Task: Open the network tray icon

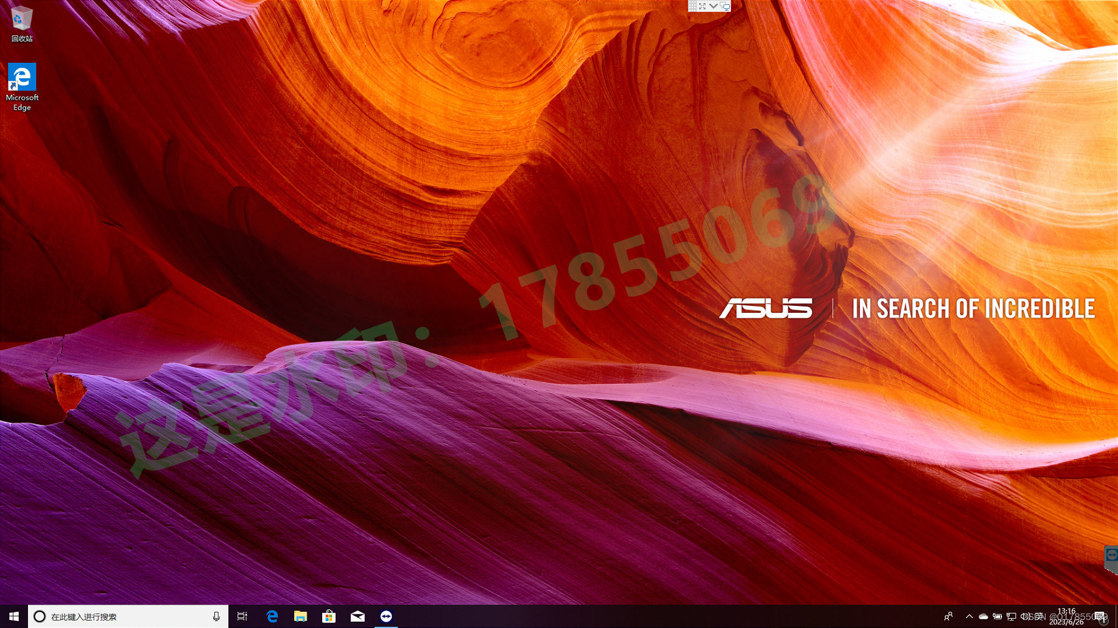Action: click(1011, 617)
